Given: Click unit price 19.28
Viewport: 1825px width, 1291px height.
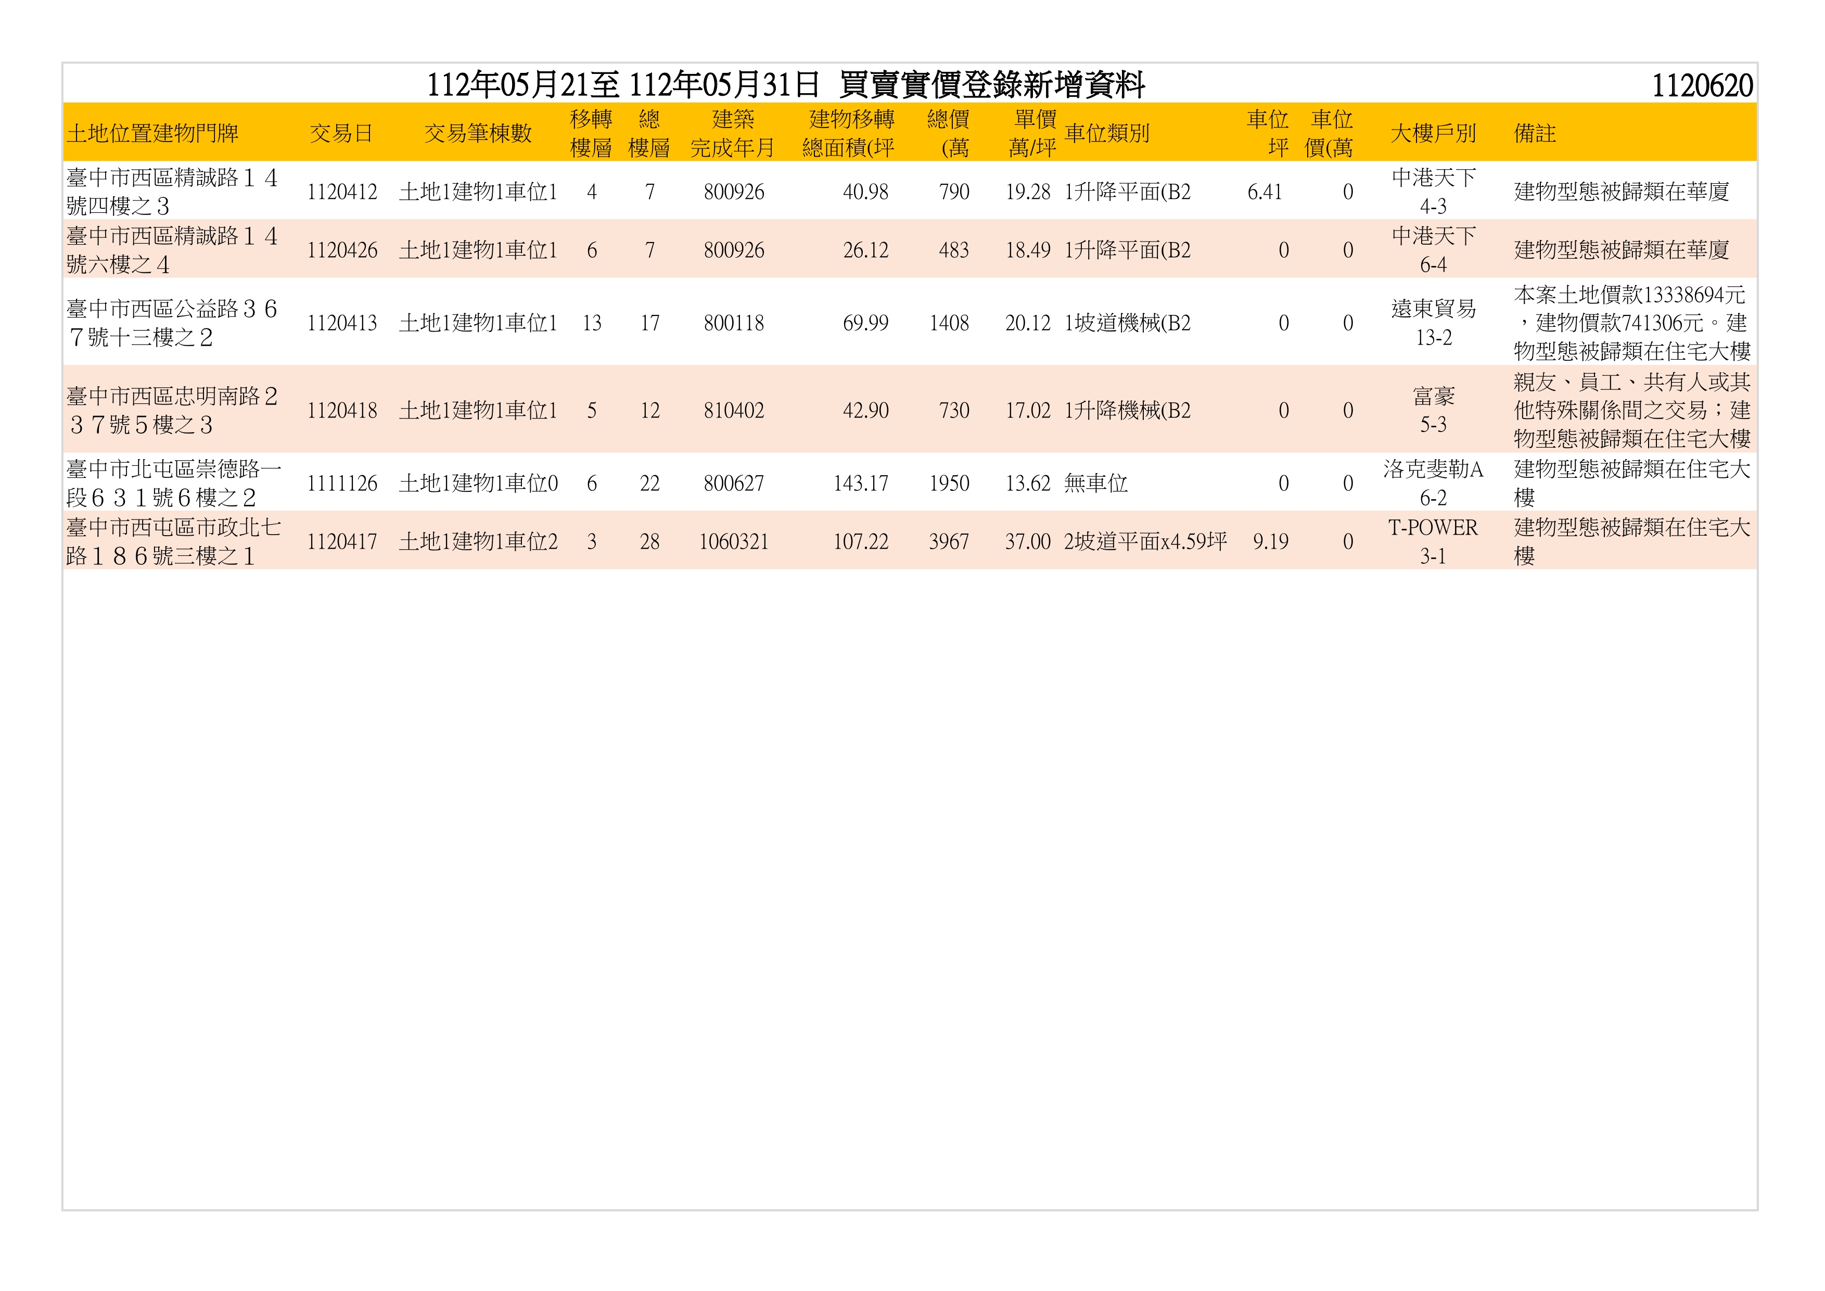Looking at the screenshot, I should 1028,192.
